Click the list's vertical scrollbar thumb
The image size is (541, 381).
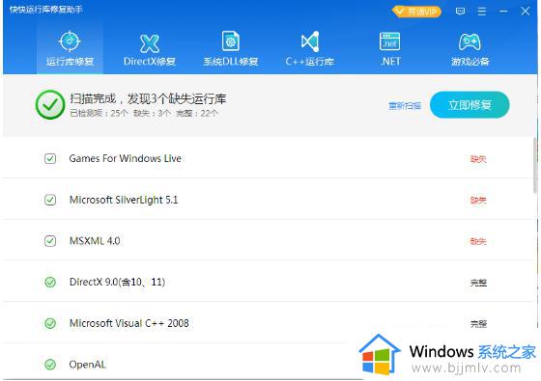click(535, 165)
